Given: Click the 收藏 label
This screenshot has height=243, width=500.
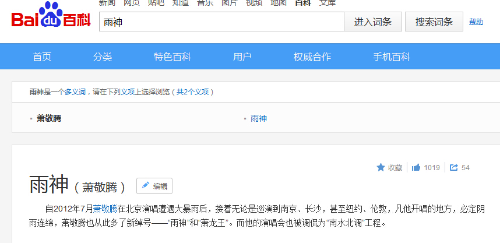Looking at the screenshot, I should pyautogui.click(x=395, y=168).
